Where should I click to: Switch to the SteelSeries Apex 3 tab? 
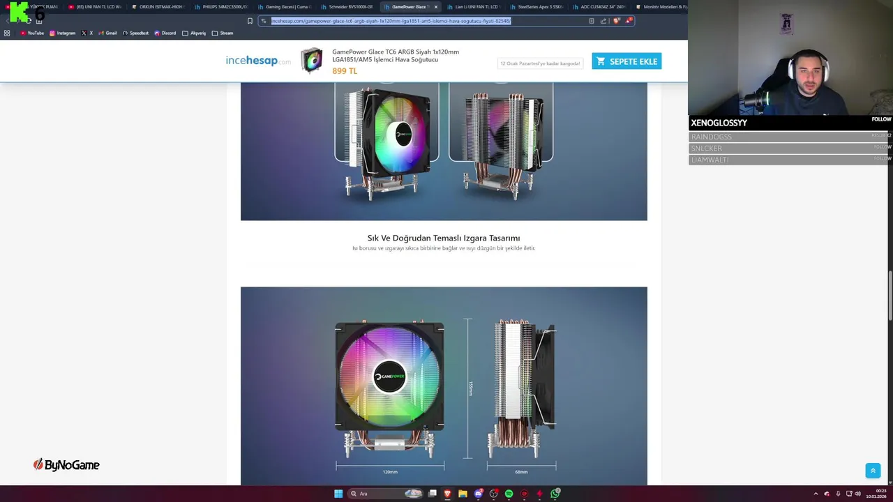click(x=536, y=7)
